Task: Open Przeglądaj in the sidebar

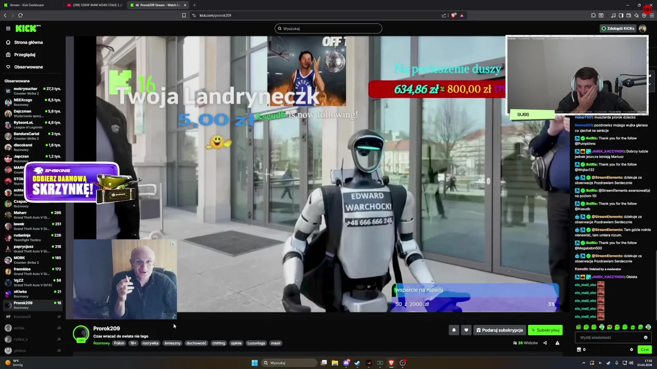Action: pyautogui.click(x=25, y=55)
